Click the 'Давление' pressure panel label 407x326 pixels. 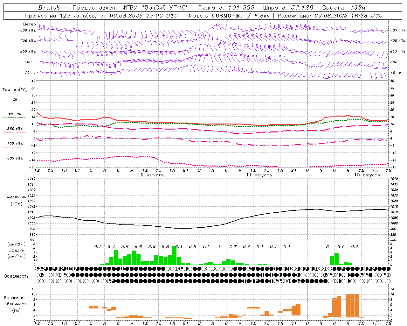16,197
